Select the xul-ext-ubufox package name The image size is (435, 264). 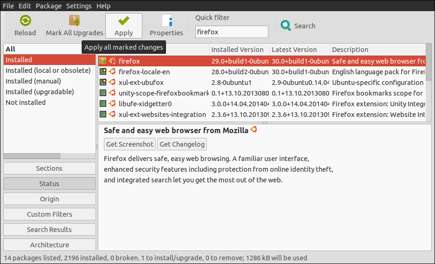[141, 83]
